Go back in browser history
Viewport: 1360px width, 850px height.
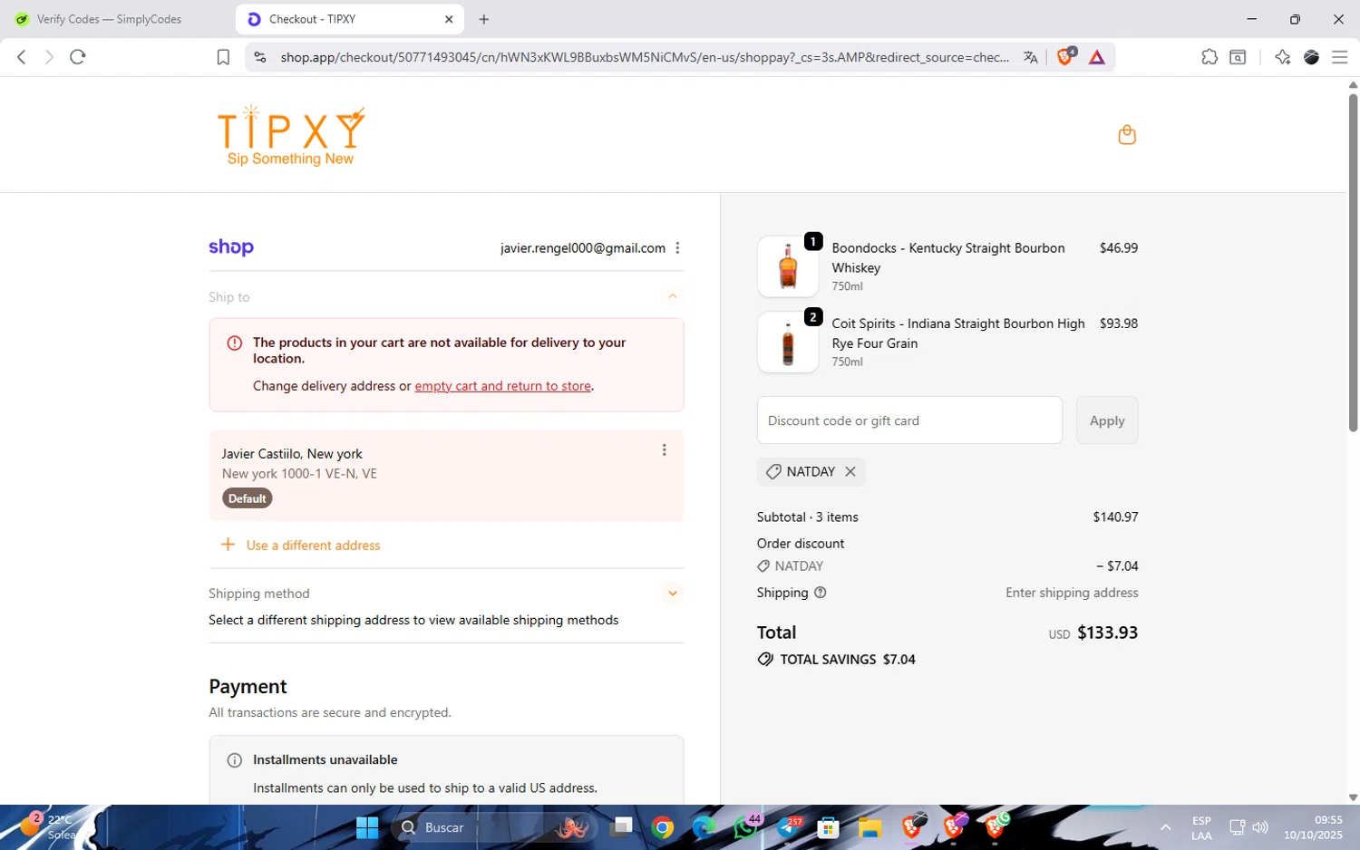22,57
